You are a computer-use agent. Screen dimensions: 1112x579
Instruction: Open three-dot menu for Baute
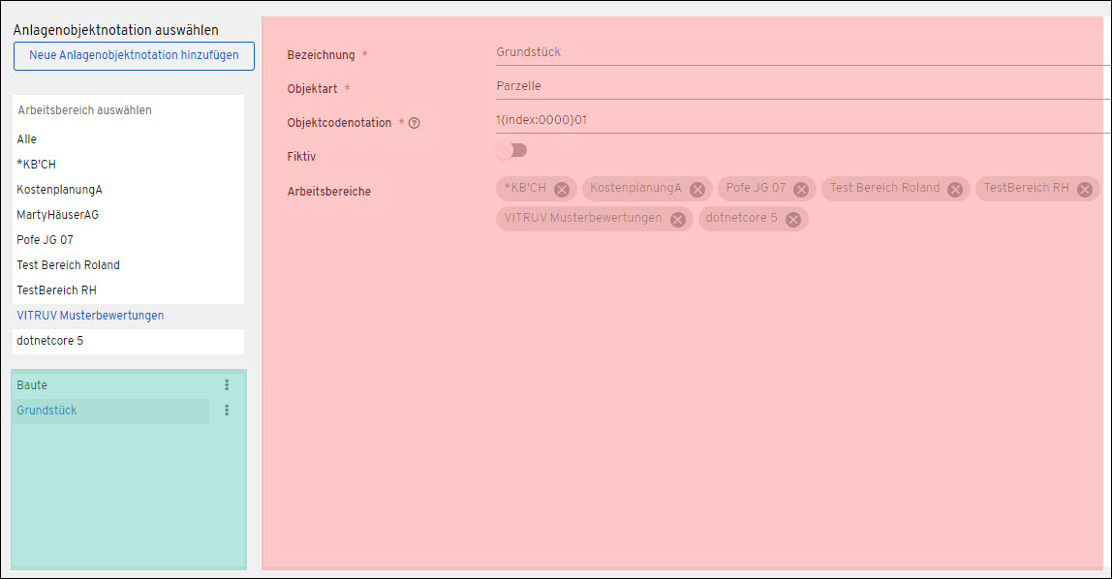[227, 384]
